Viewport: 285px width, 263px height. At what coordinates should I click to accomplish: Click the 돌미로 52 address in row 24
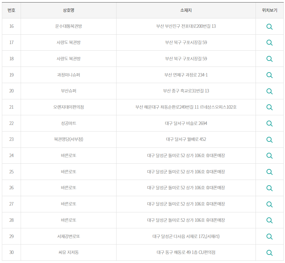click(x=186, y=156)
